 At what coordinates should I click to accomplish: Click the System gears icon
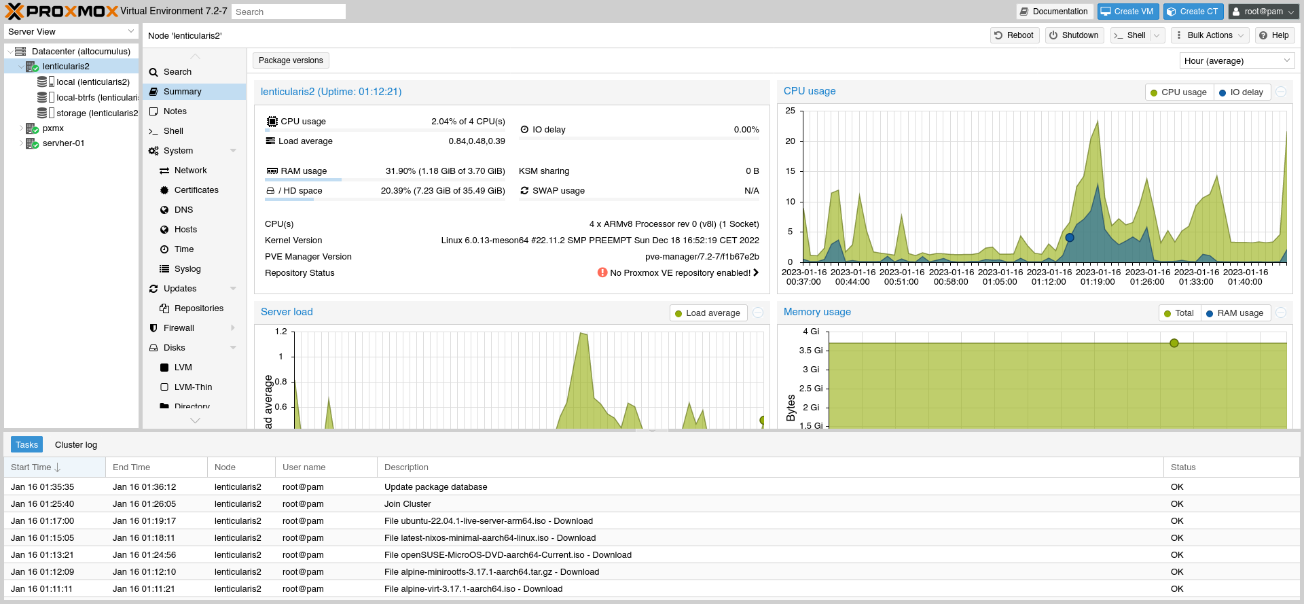click(153, 151)
